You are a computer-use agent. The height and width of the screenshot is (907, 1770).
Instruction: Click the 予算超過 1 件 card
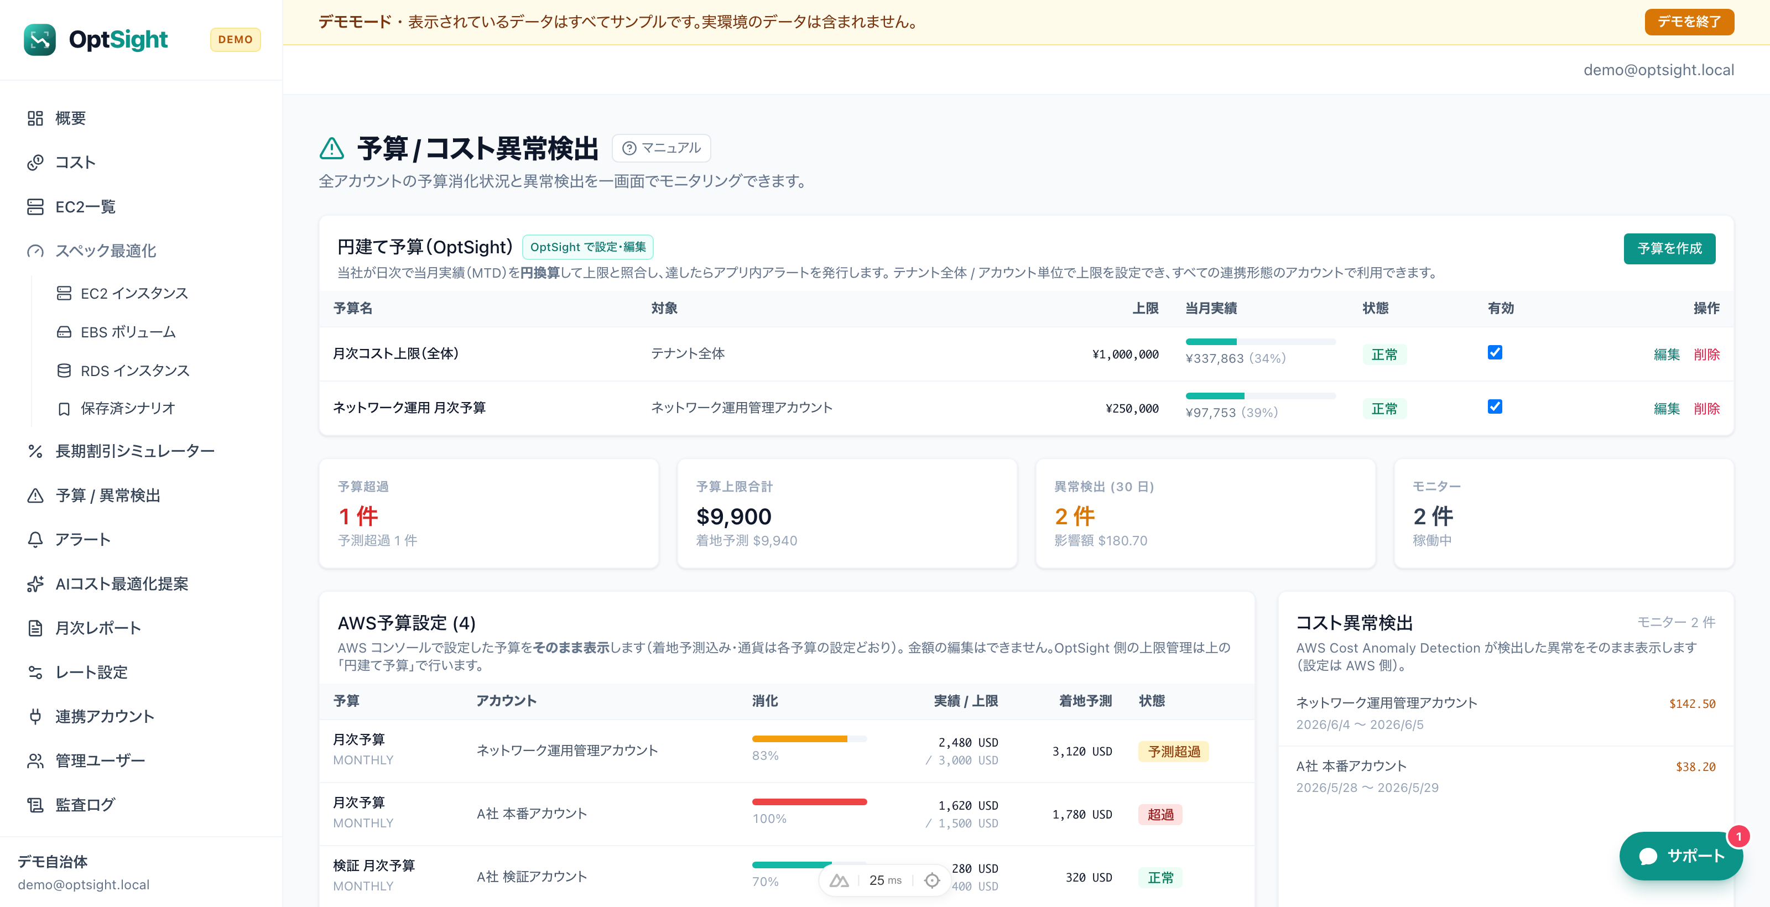tap(488, 514)
